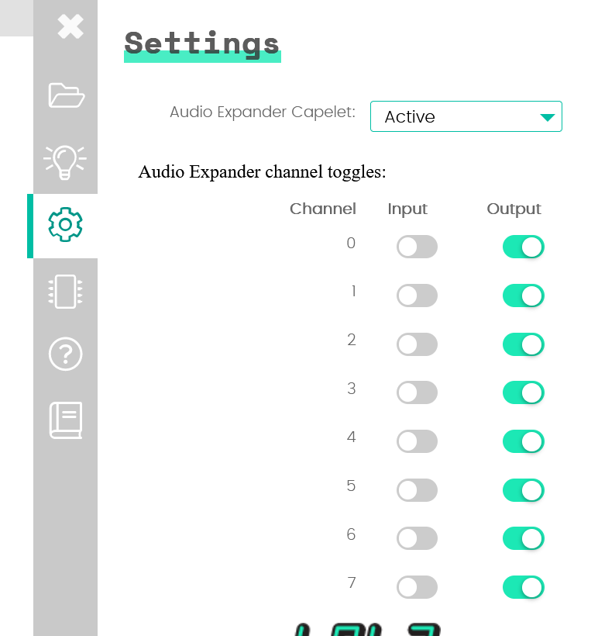Image resolution: width=598 pixels, height=636 pixels.
Task: Open the project folder icon
Action: [x=66, y=95]
